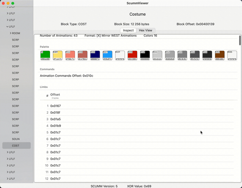Collapse the expanded LFLF node chevron
This screenshot has height=188, width=242.
click(x=7, y=27)
